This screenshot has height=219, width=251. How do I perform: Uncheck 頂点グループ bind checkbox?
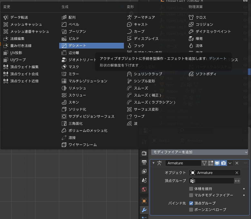[191, 203]
